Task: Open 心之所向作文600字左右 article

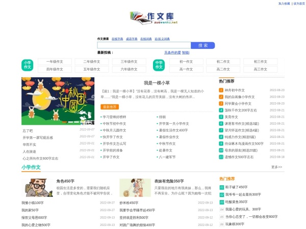Action: pyautogui.click(x=40, y=158)
